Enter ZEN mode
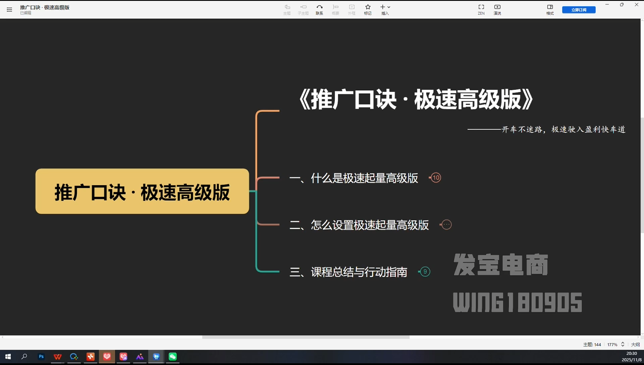The image size is (644, 365). pyautogui.click(x=481, y=9)
